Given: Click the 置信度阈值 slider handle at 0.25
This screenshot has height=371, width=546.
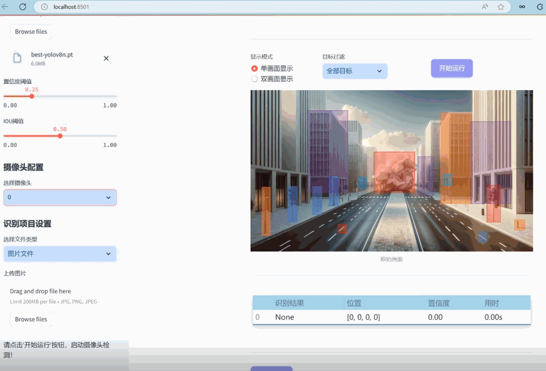Looking at the screenshot, I should coord(31,96).
